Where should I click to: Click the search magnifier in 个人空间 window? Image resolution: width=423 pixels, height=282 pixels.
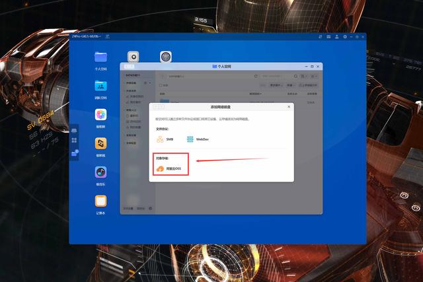click(295, 77)
